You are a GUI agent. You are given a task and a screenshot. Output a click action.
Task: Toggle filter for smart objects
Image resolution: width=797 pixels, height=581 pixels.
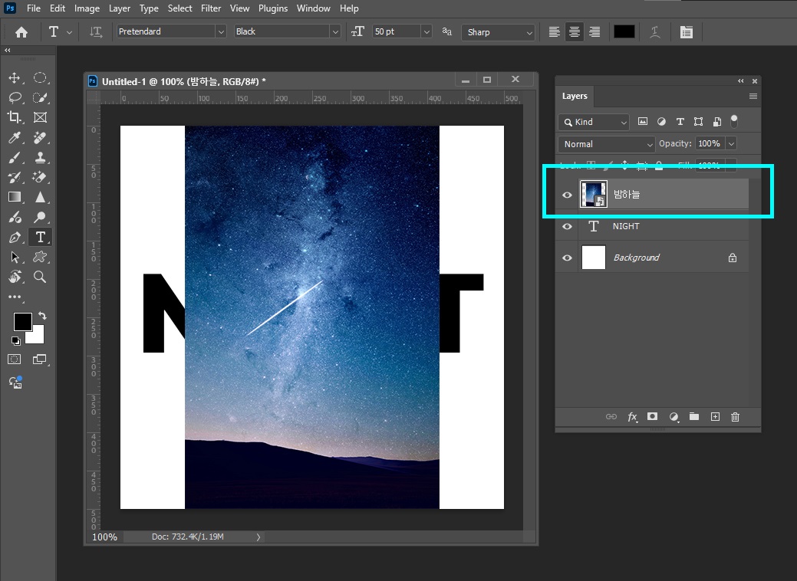tap(716, 121)
